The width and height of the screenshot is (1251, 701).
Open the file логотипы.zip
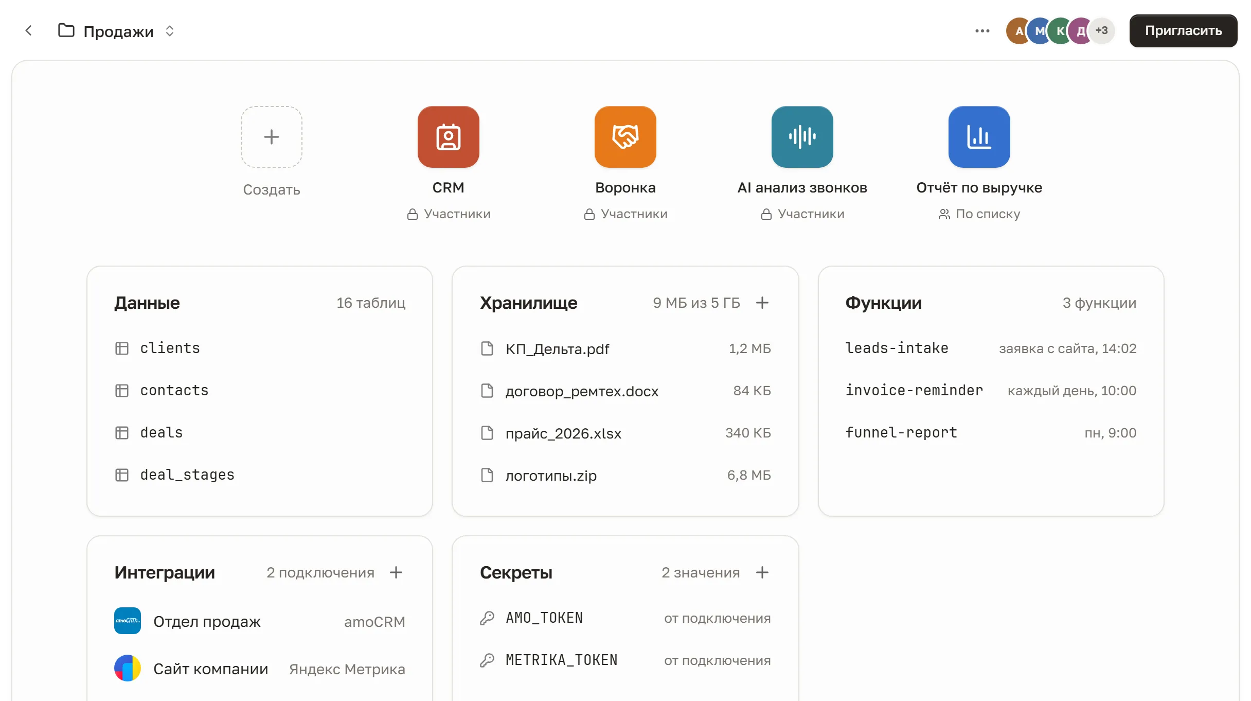(x=625, y=475)
